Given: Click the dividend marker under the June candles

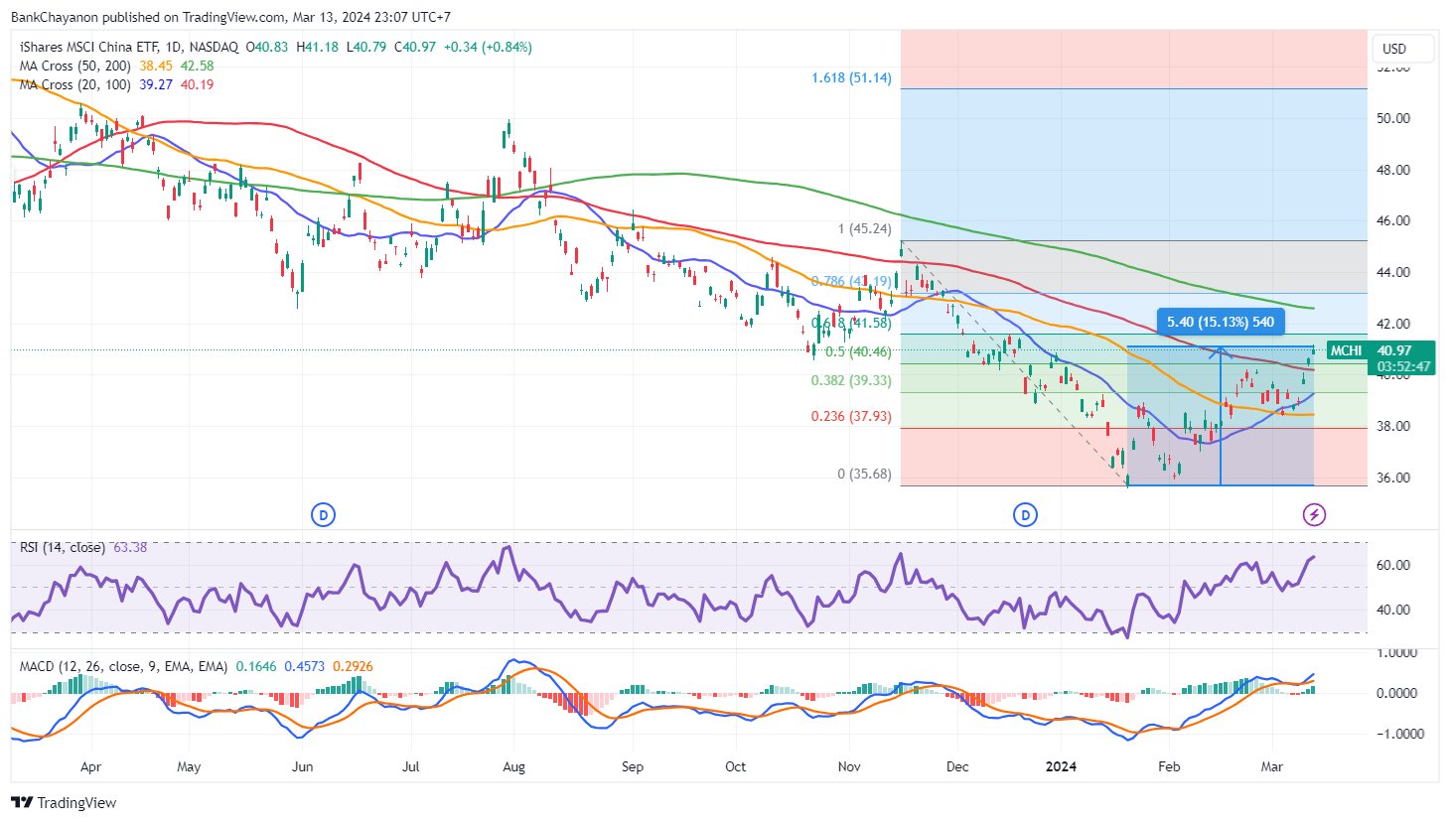Looking at the screenshot, I should pyautogui.click(x=323, y=514).
